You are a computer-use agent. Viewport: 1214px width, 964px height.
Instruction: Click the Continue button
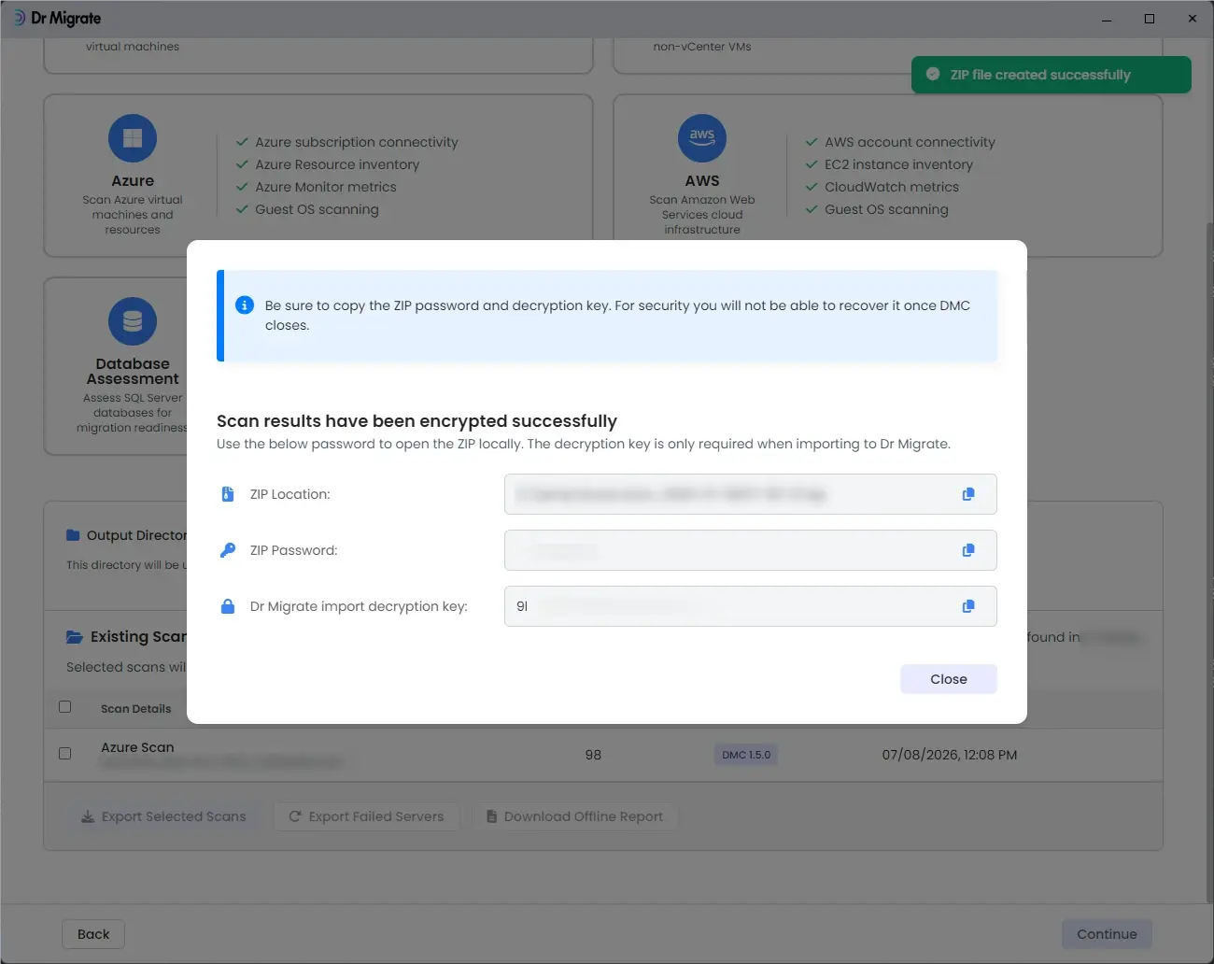coord(1107,934)
